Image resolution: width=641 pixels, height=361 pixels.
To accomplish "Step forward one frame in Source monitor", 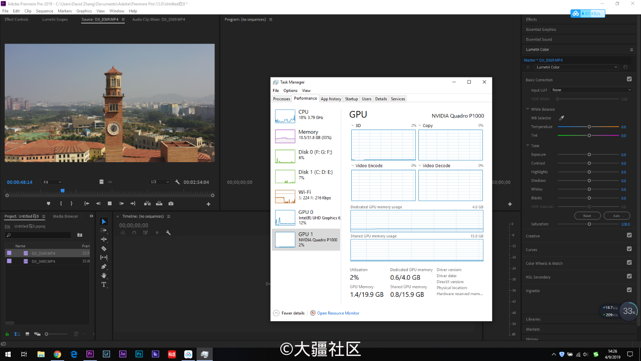I will pos(122,204).
